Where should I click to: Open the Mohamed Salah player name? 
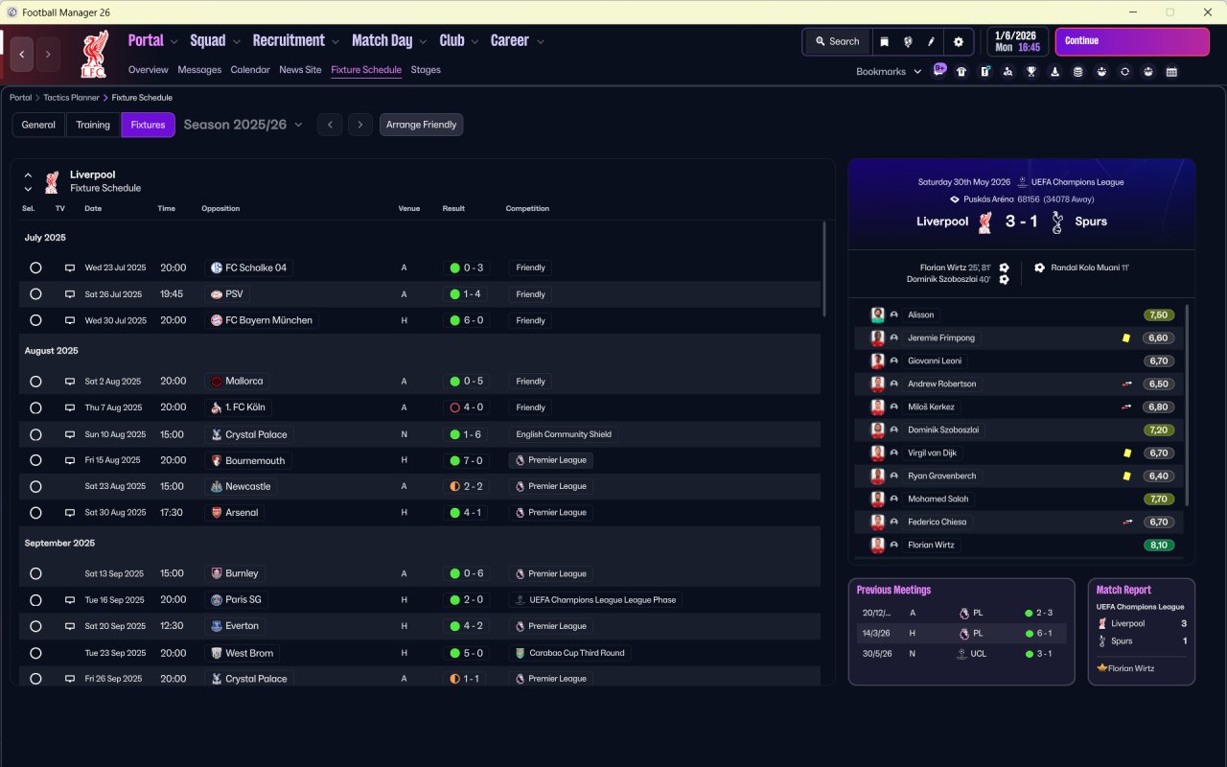pyautogui.click(x=938, y=499)
